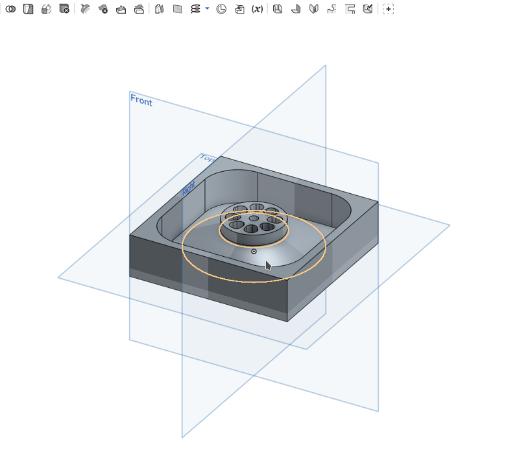The width and height of the screenshot is (519, 450).
Task: Choose the sheet metal bend relief tool
Action: pos(350,9)
